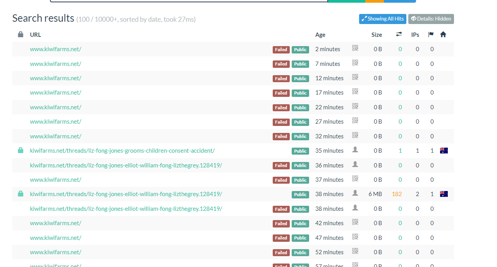Click requests count 0 in 2 minutes row
Image resolution: width=497 pixels, height=267 pixels.
pyautogui.click(x=400, y=49)
